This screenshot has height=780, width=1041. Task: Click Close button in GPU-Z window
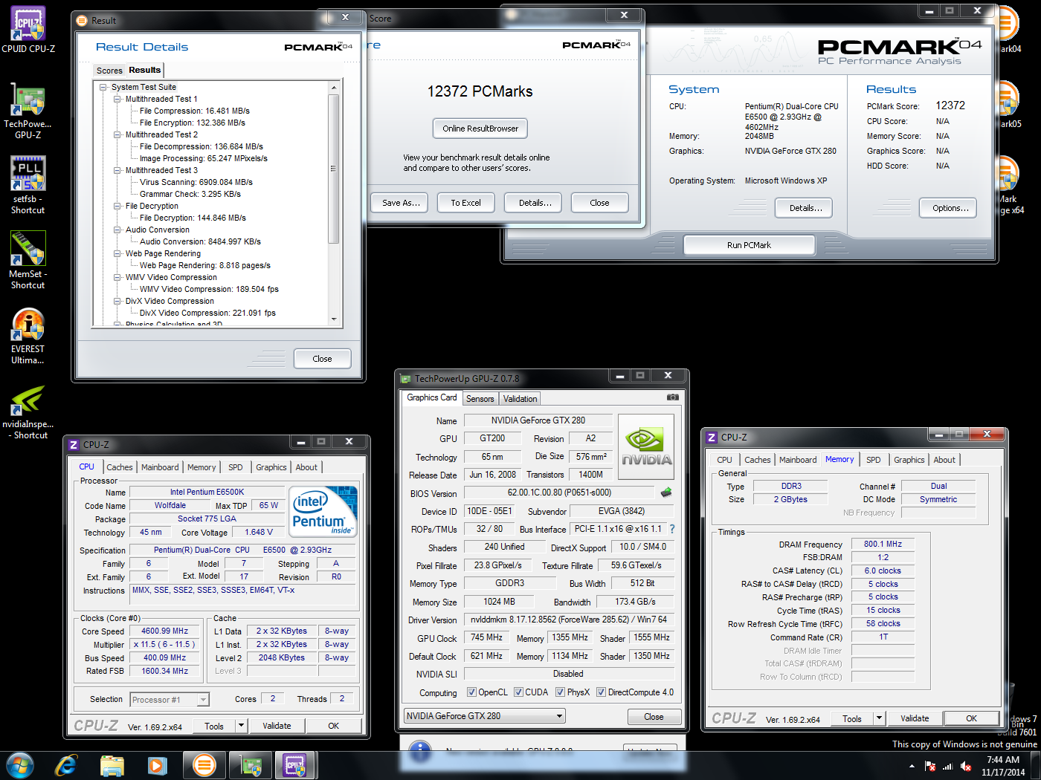click(654, 717)
